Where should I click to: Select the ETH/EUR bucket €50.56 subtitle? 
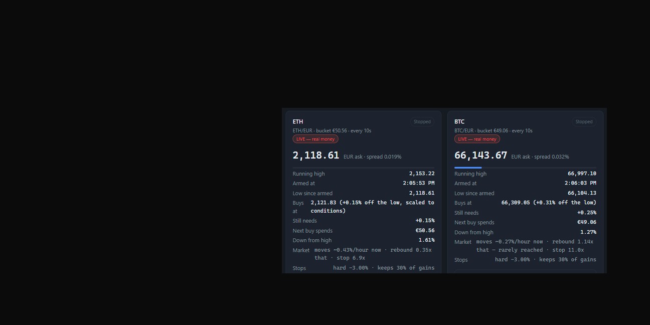point(332,131)
